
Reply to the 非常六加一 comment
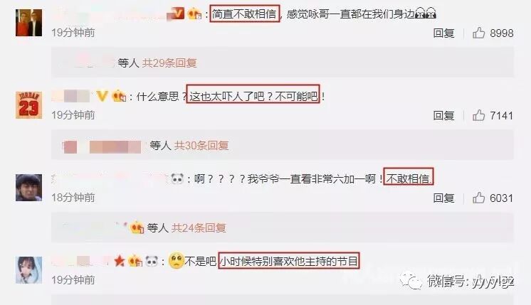coord(443,198)
